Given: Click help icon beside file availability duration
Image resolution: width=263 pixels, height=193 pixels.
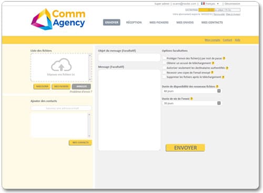Looking at the screenshot, I should point(217,86).
